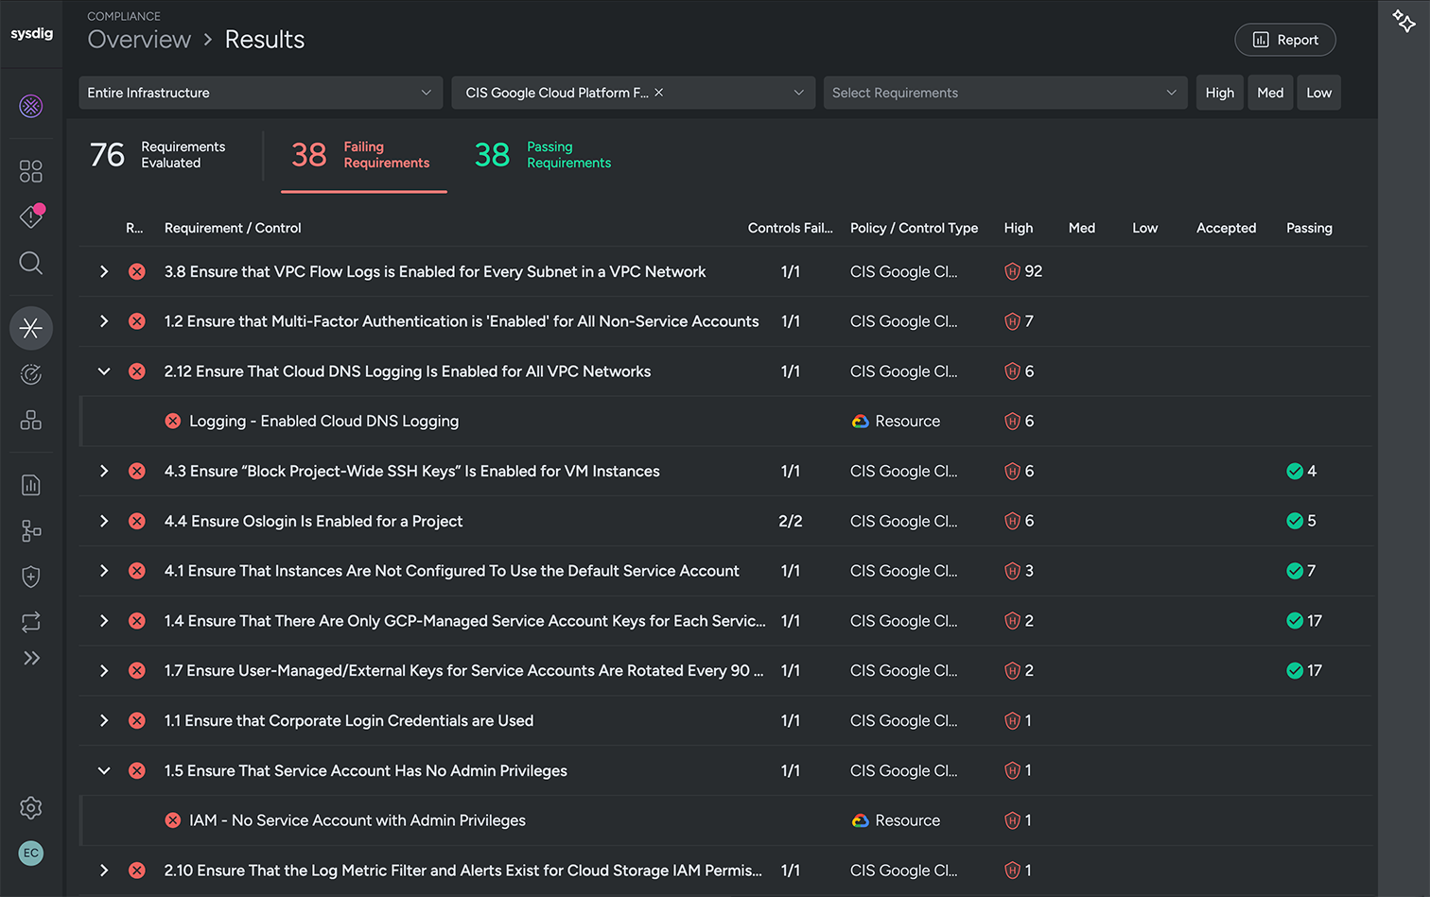This screenshot has width=1430, height=897.
Task: Click the Requirement / Control column header
Action: click(233, 228)
